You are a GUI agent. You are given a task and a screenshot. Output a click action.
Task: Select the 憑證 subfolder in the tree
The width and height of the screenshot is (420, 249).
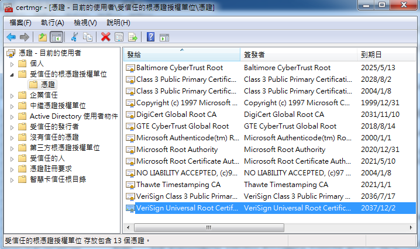48,85
